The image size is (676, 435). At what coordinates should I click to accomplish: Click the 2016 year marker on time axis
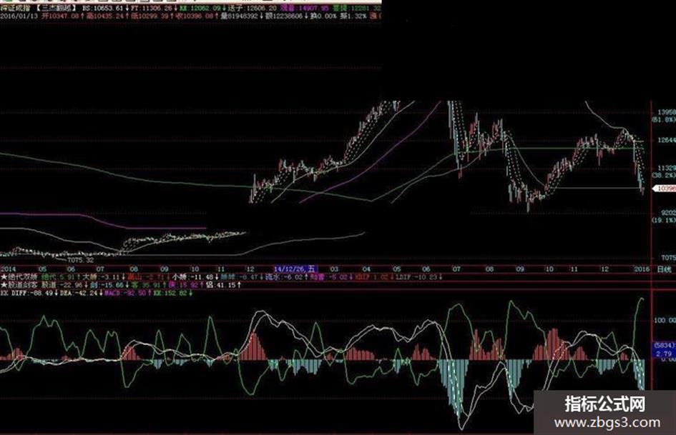642,269
